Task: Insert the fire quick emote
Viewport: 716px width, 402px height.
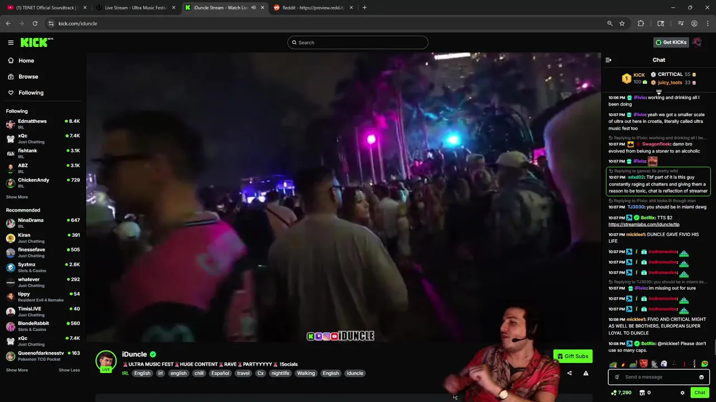Action: [623, 364]
